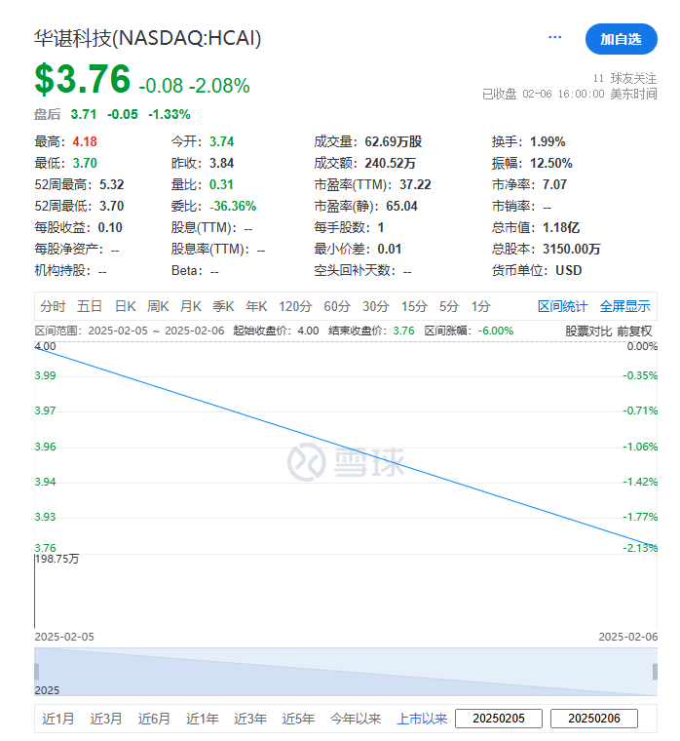The height and width of the screenshot is (741, 680).
Task: Grab the right range slider handle
Action: [655, 672]
